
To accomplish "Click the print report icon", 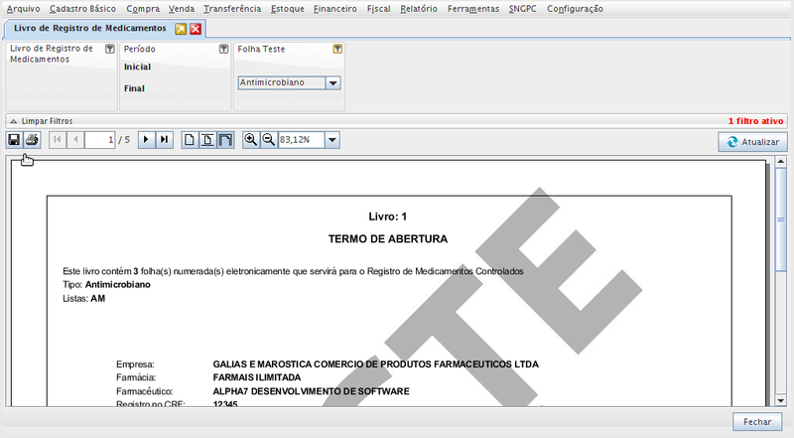I will tap(32, 140).
